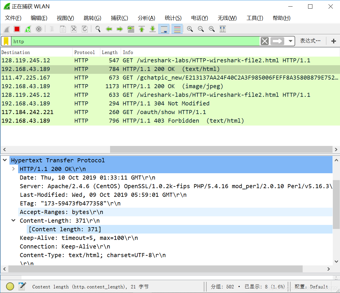Screen dimensions: 340x293
Task: Zoom out the main window text
Action: pos(201,29)
